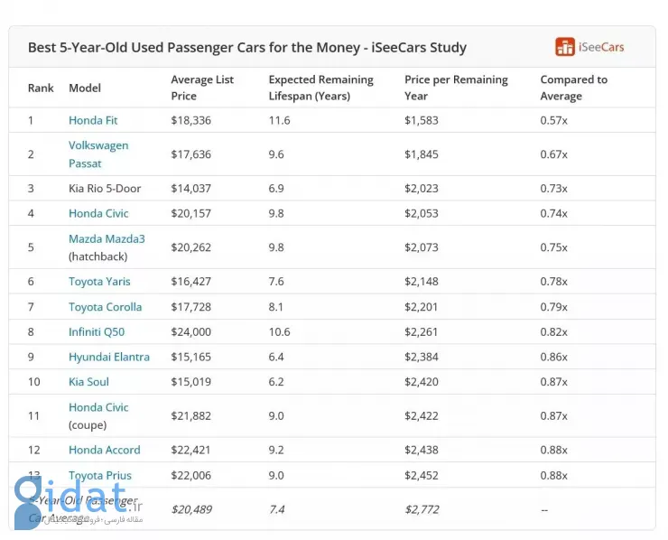Follow the Honda Accord link

click(x=105, y=450)
